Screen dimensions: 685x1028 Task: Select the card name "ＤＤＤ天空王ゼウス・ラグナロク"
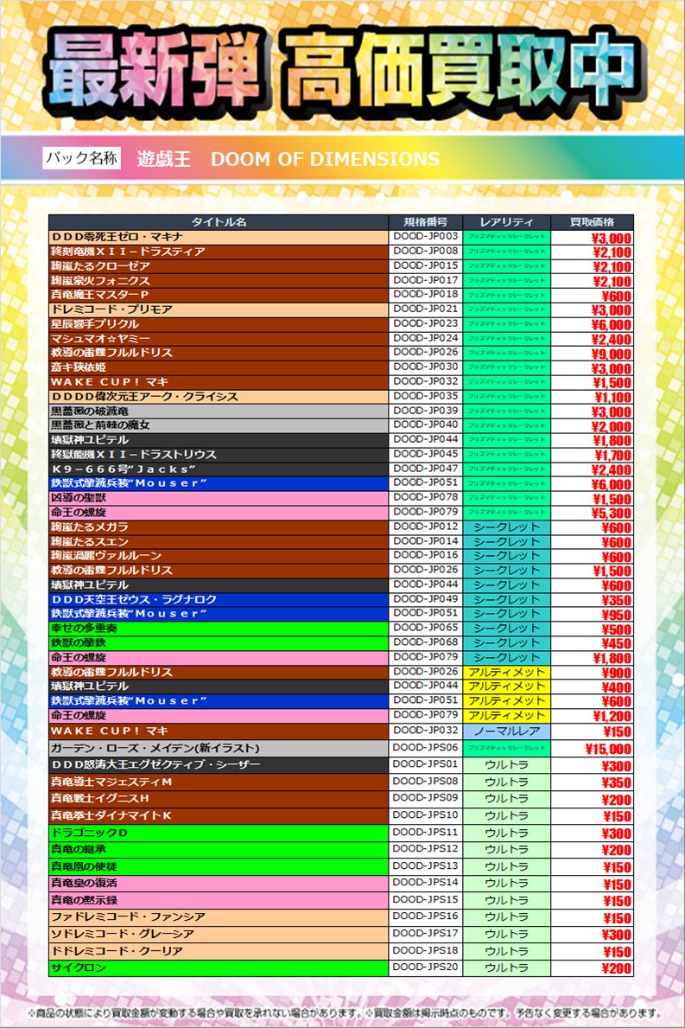pos(134,599)
